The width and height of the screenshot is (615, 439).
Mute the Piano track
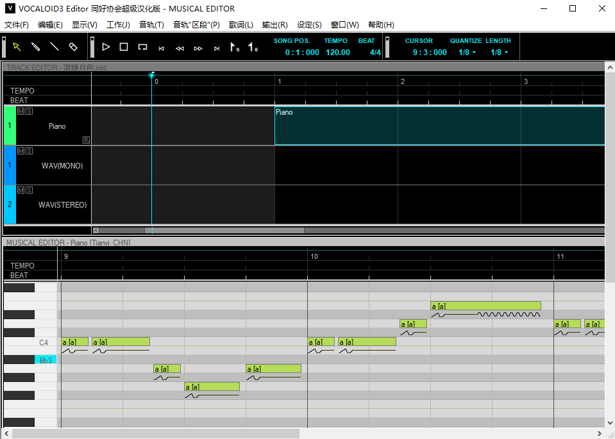point(21,112)
